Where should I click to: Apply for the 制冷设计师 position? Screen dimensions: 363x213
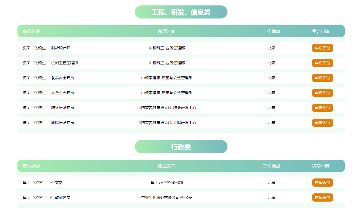tap(322, 48)
